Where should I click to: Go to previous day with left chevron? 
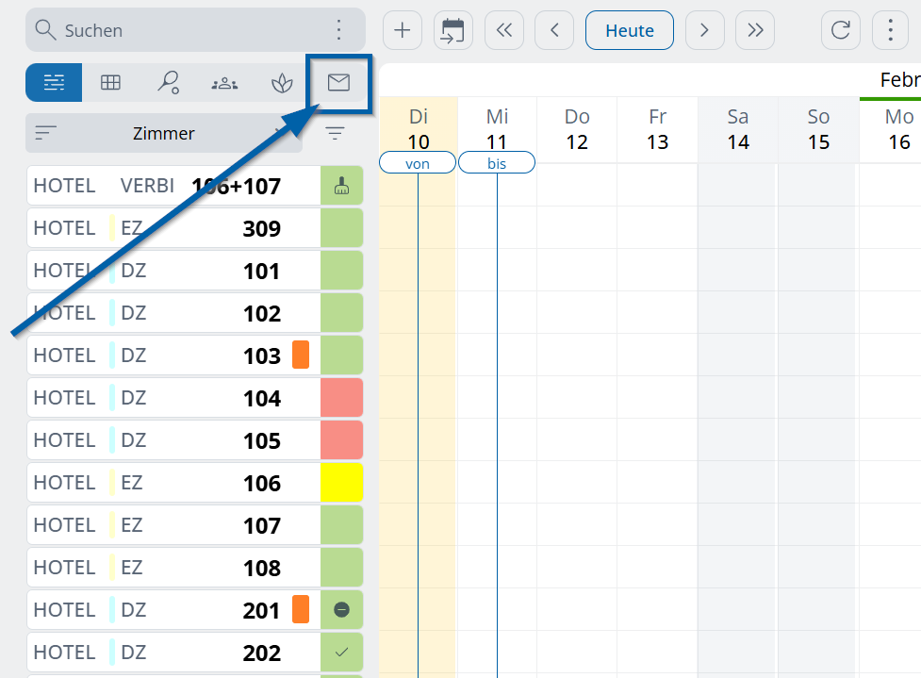554,30
